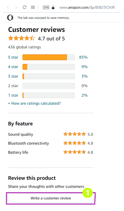
Task: Click the 85% percentage link
Action: pyautogui.click(x=83, y=57)
